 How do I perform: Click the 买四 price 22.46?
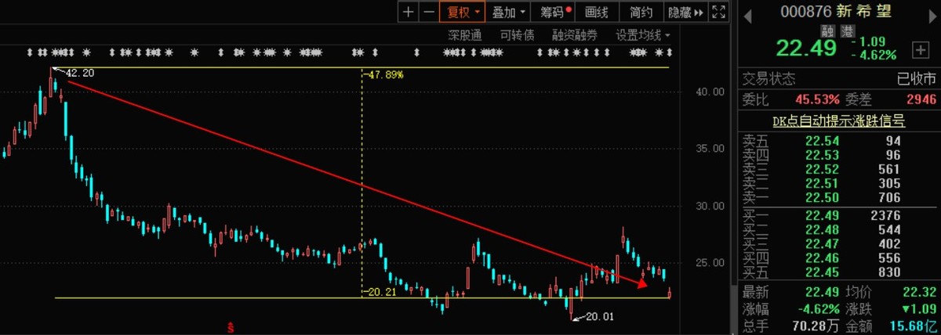pos(823,258)
